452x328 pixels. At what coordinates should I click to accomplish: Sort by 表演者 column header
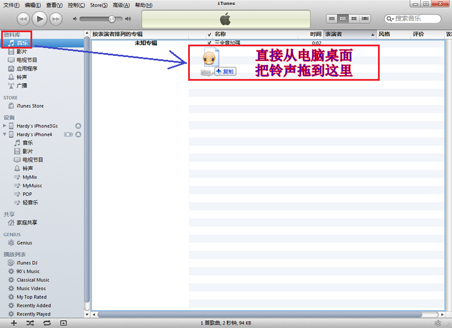[350, 34]
